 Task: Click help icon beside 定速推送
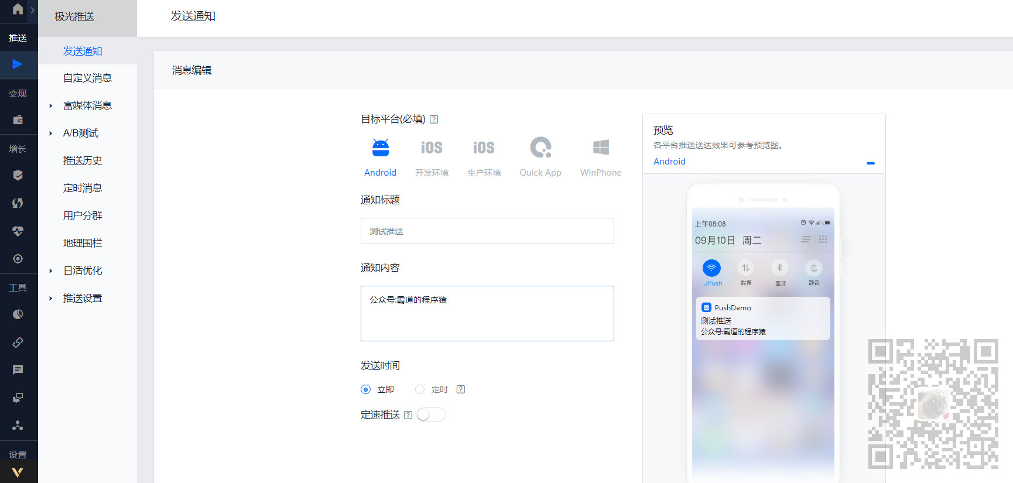408,415
